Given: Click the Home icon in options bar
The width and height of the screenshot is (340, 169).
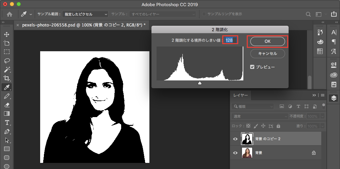Looking at the screenshot, I should [x=10, y=14].
